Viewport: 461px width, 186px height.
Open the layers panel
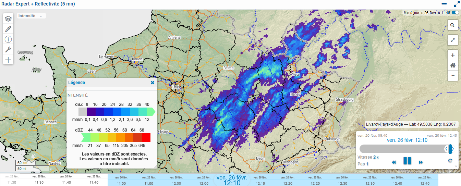pos(8,19)
